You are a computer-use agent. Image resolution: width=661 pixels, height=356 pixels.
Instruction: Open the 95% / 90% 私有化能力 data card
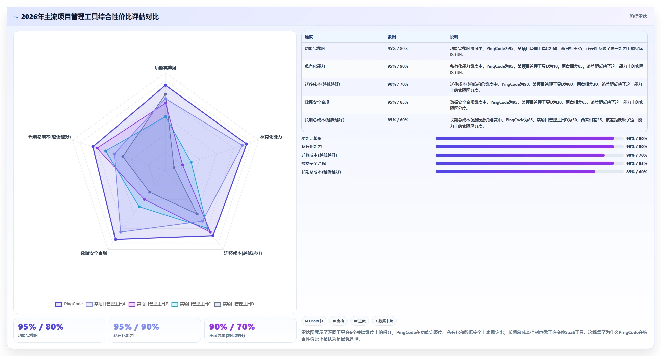pos(155,330)
